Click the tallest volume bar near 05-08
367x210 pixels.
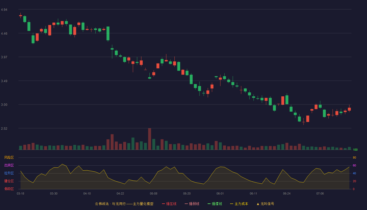(x=149, y=139)
